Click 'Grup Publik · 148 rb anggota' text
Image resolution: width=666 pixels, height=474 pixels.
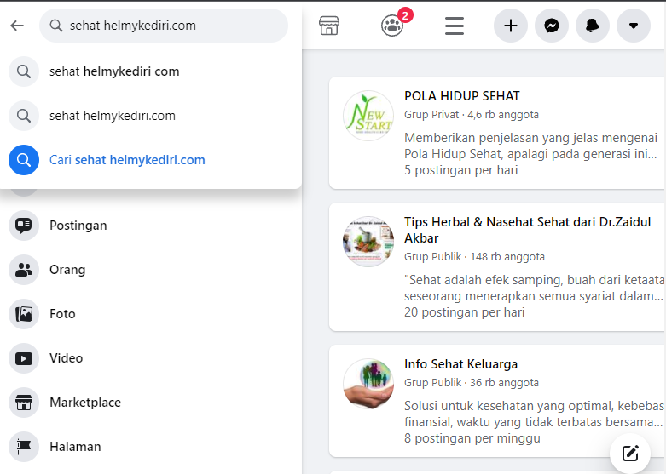(474, 256)
